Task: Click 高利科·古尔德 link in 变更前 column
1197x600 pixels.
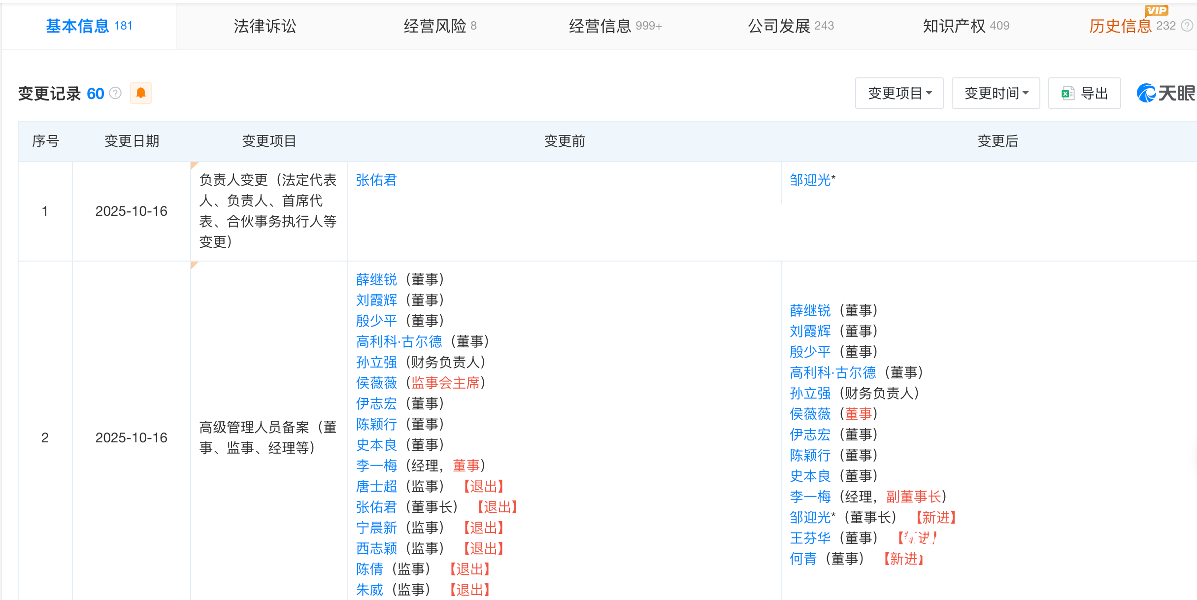Action: tap(399, 341)
